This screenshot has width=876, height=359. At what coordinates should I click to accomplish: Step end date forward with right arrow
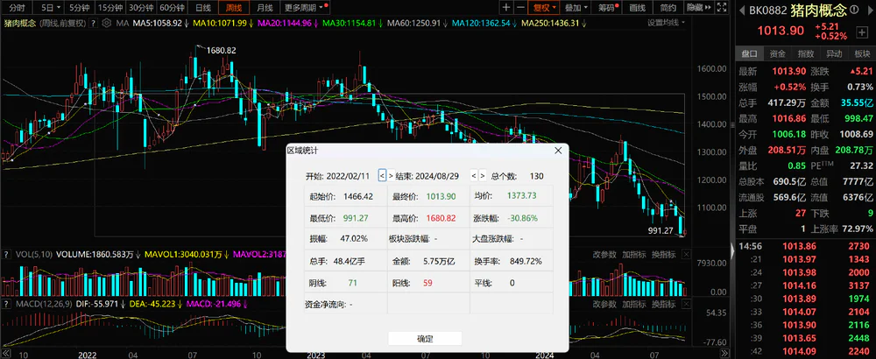coord(483,175)
